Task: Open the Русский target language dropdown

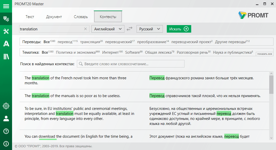Action: (x=150, y=29)
